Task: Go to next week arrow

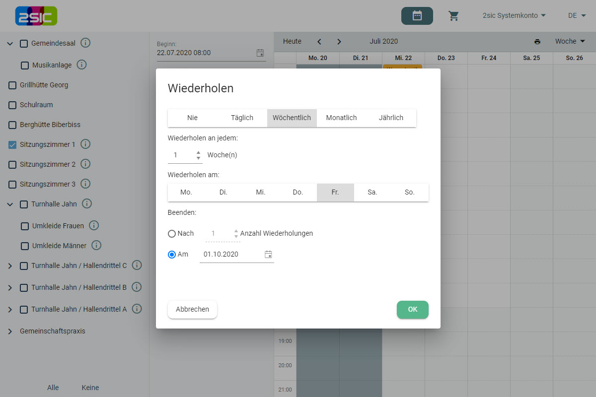Action: 339,42
